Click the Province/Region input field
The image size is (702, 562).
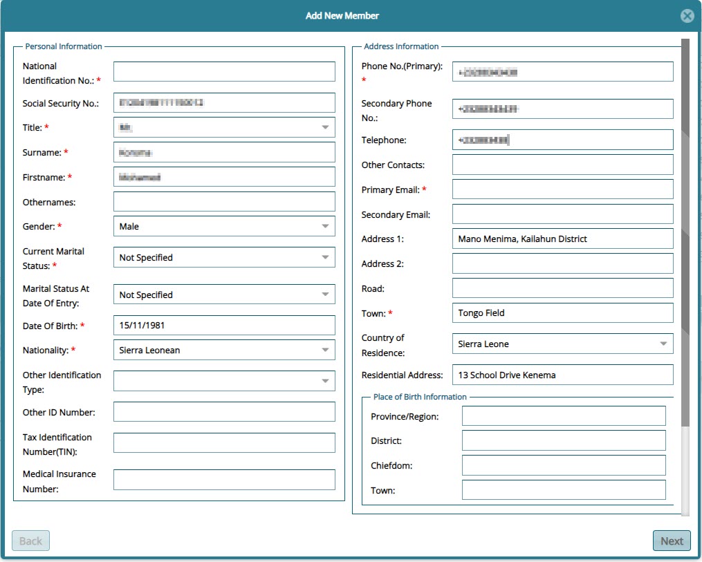pos(563,416)
